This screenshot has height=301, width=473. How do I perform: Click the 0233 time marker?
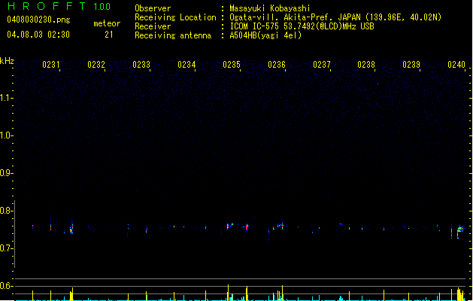[141, 65]
